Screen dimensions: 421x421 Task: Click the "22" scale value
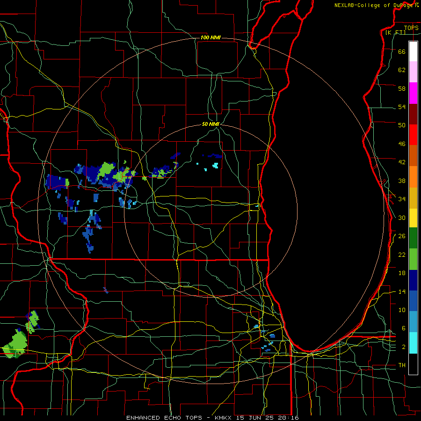(402, 254)
